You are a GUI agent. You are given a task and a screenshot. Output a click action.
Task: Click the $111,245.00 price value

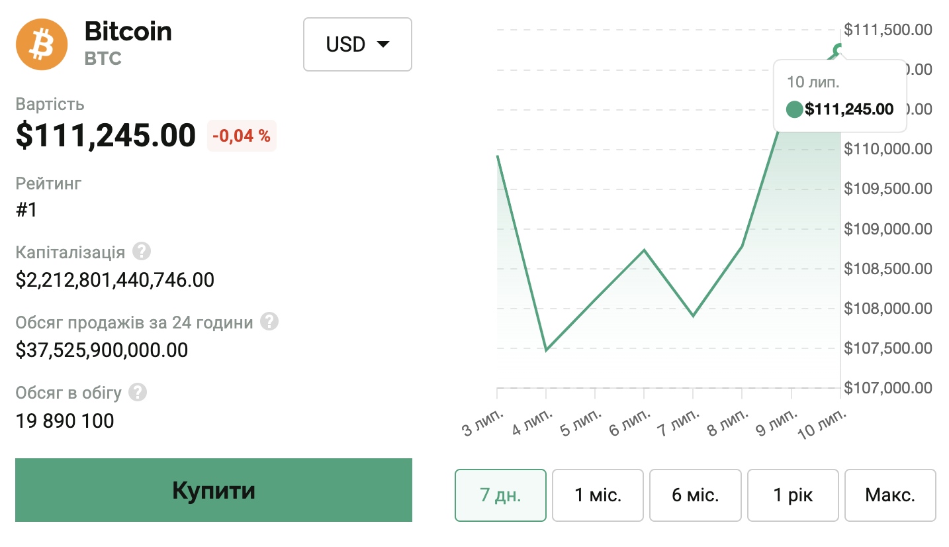click(106, 136)
